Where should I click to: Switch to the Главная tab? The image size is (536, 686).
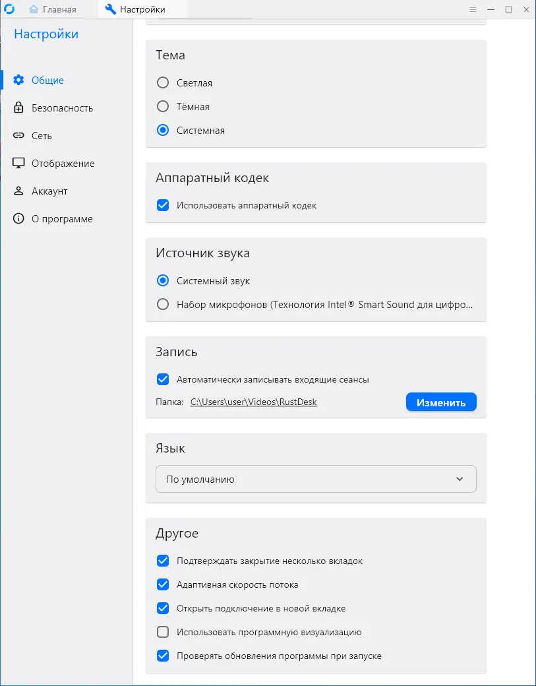53,9
